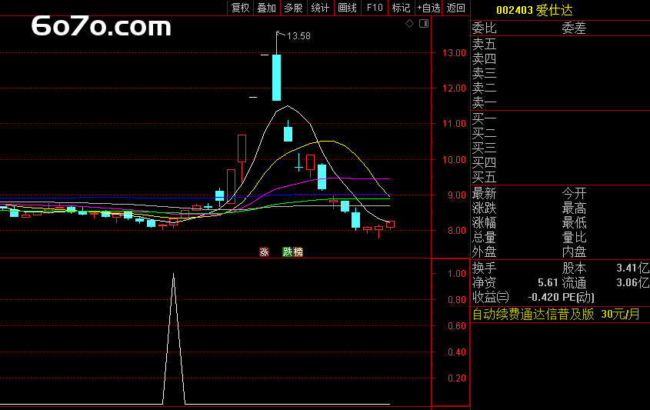Click the 复权 toolbar button

pos(240,8)
